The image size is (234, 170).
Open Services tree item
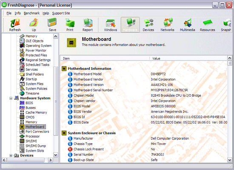click(31, 69)
